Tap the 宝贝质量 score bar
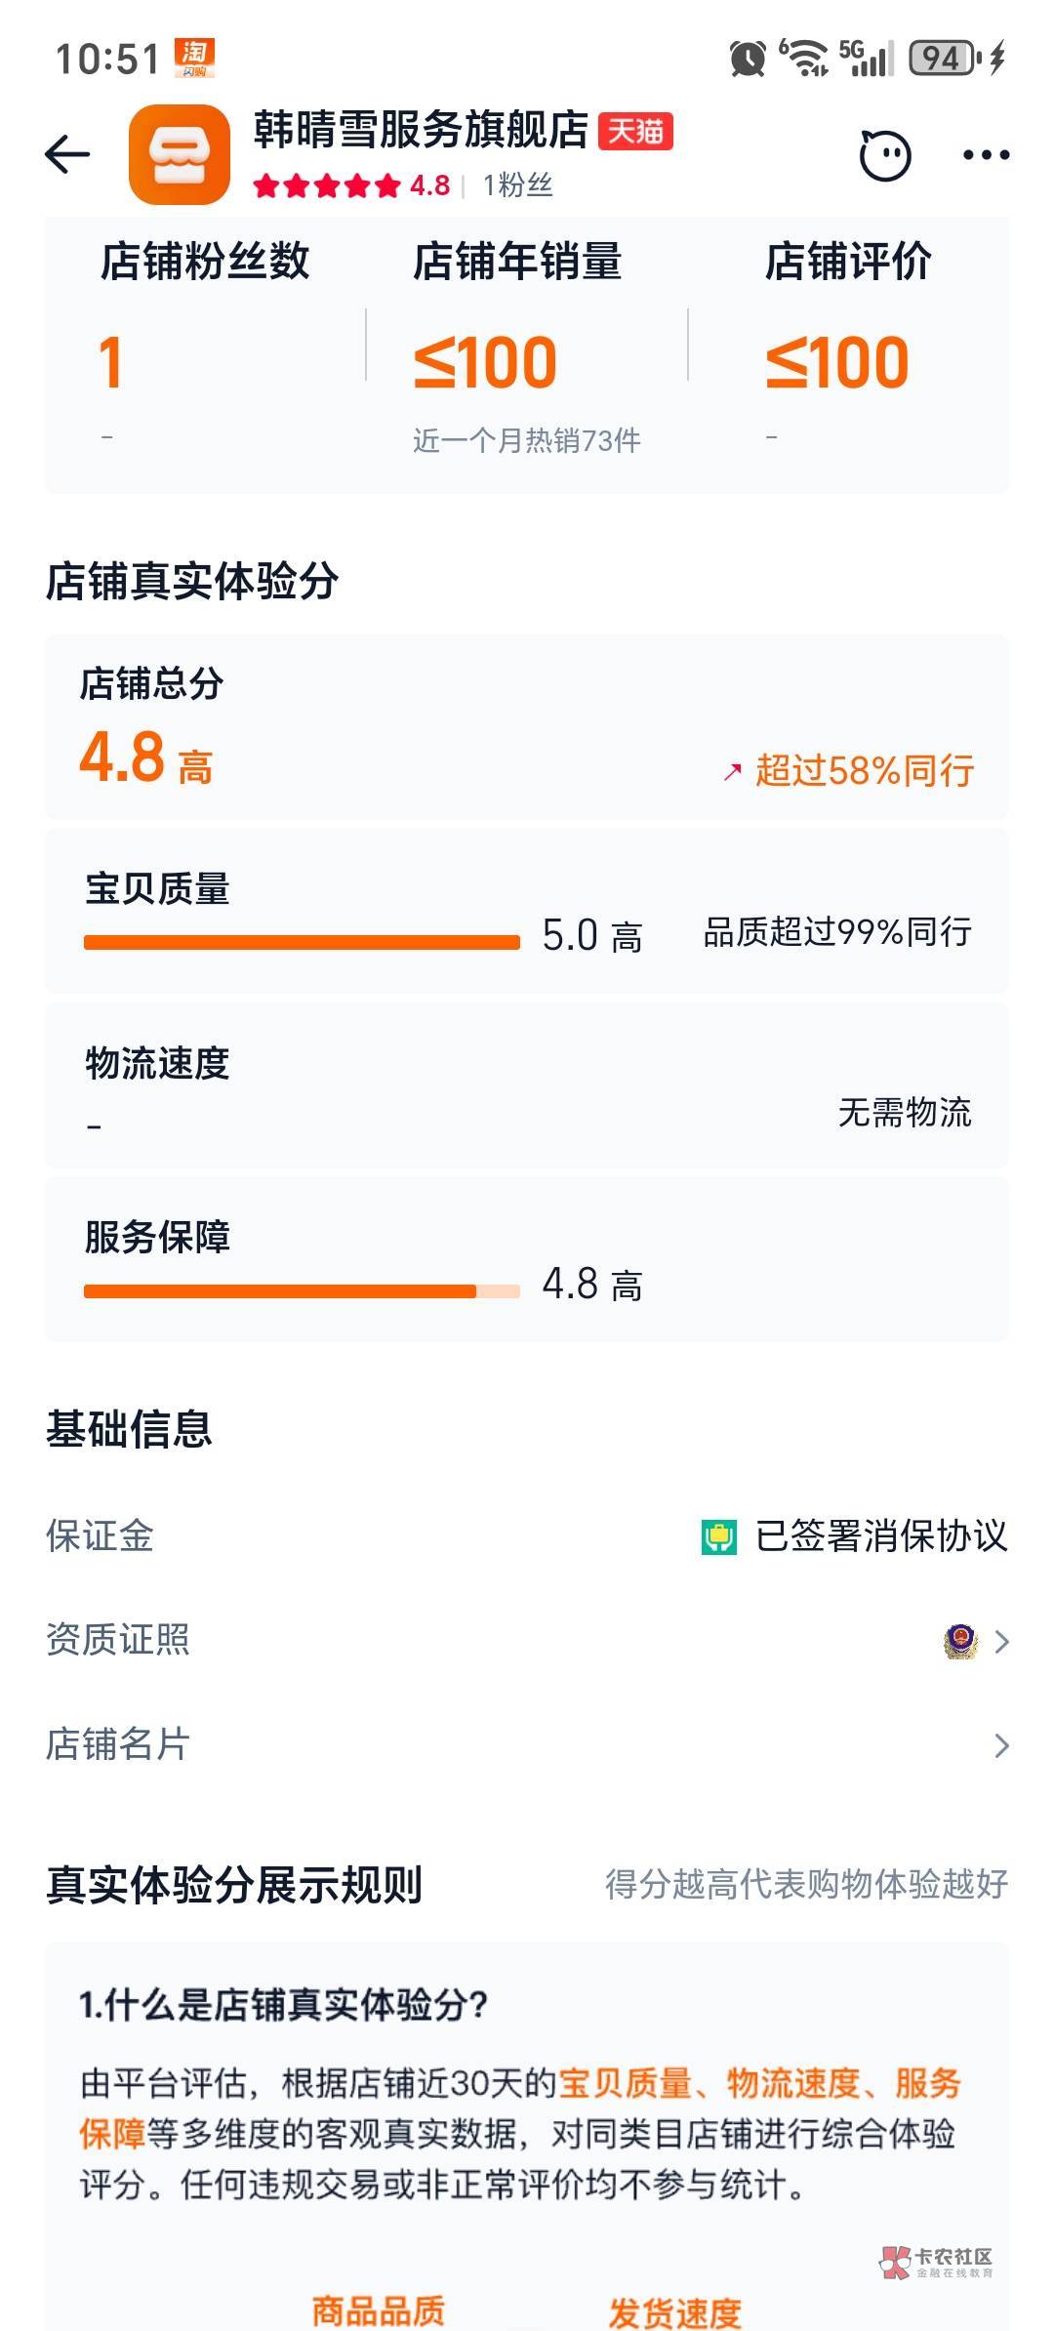The height and width of the screenshot is (2331, 1054). click(302, 942)
